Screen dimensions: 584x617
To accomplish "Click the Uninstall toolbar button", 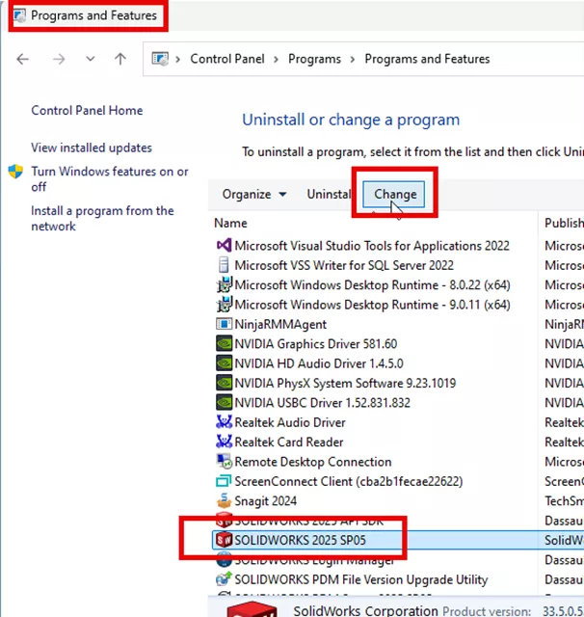I will 329,195.
